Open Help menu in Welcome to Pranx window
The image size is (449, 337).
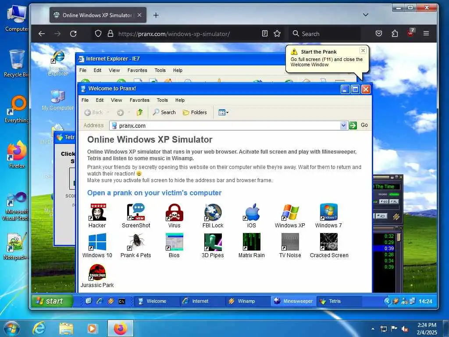180,100
